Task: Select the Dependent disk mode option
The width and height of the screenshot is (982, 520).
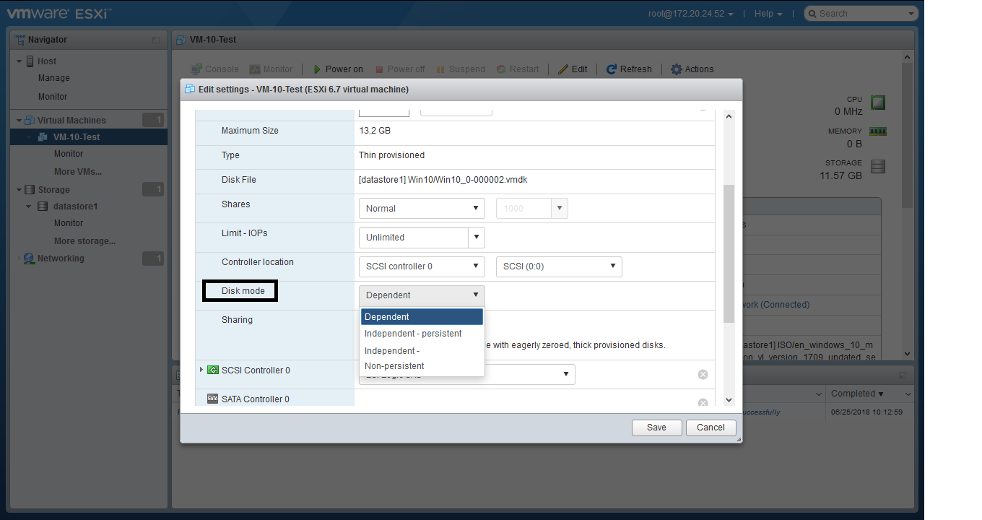Action: (x=422, y=317)
